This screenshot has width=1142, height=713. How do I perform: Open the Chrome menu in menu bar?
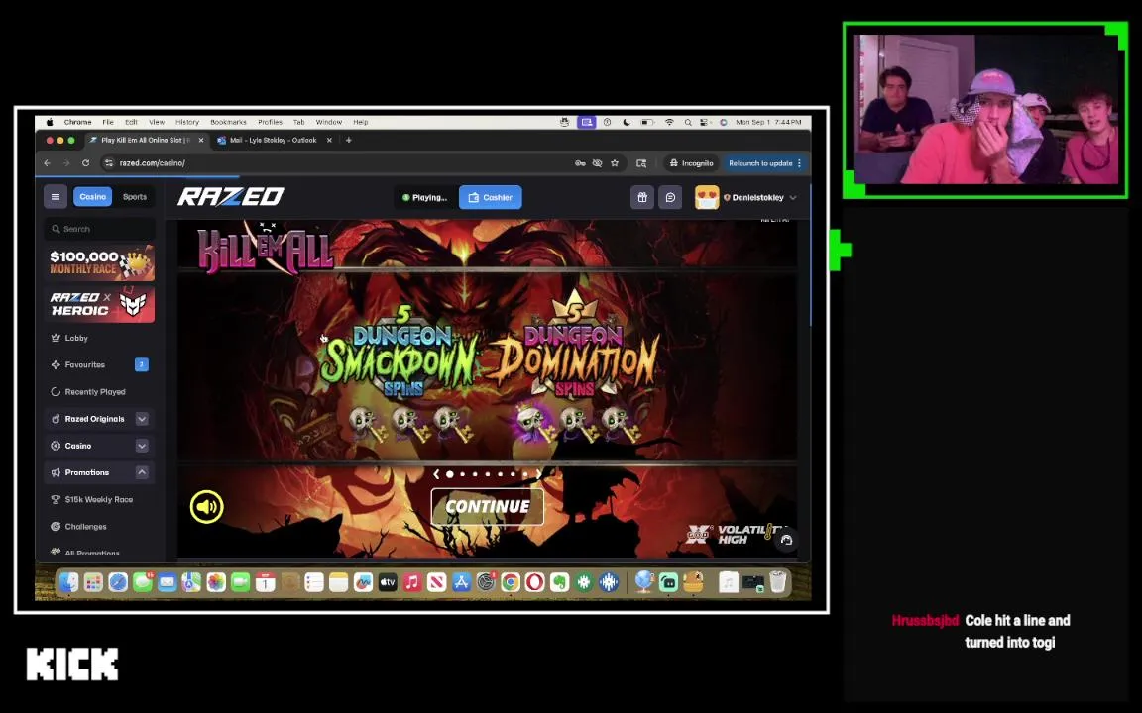pos(78,122)
